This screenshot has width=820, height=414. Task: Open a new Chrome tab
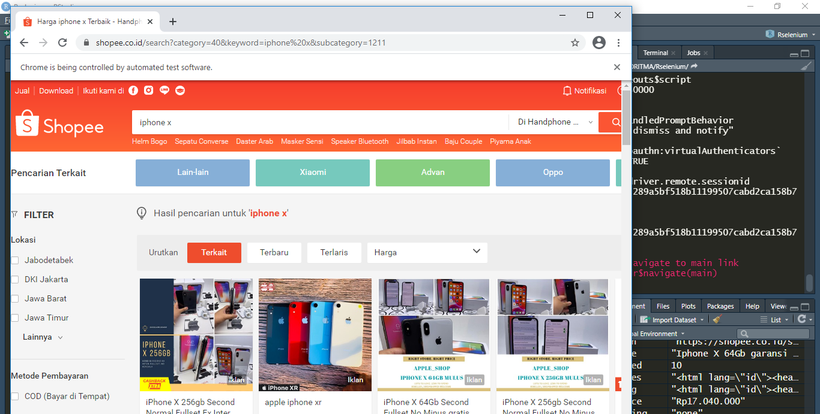click(x=173, y=22)
